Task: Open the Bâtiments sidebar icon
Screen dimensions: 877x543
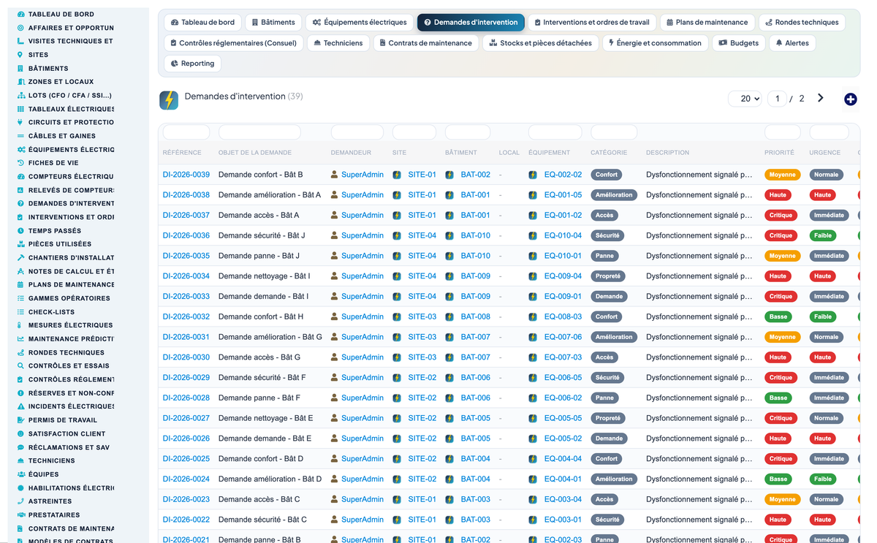Action: (20, 68)
